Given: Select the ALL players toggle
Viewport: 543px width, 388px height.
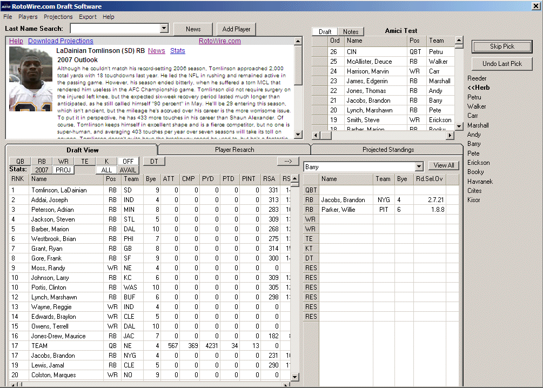Looking at the screenshot, I should (106, 170).
